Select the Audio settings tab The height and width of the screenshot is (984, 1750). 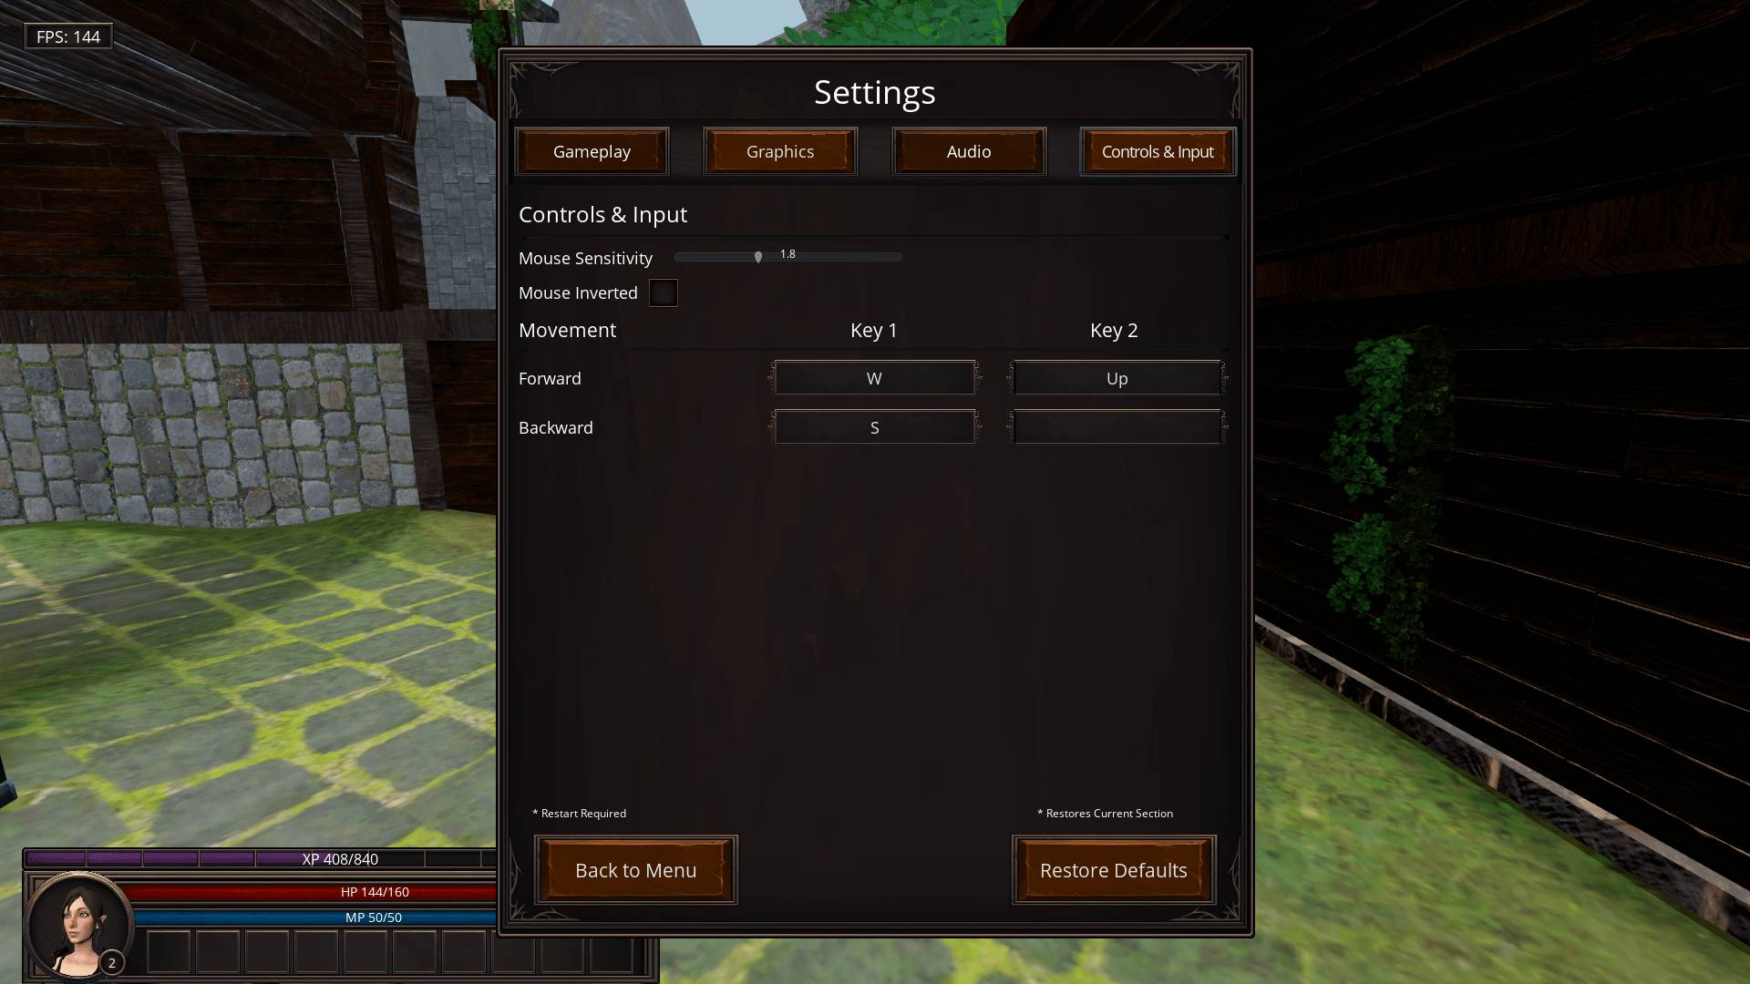(x=968, y=150)
